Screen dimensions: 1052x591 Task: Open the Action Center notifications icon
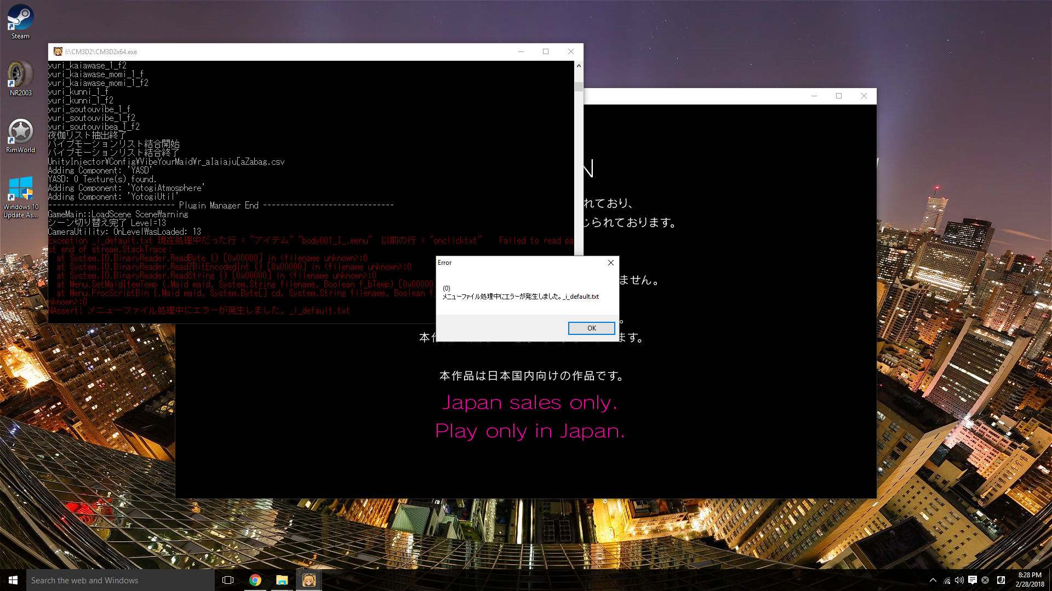(x=973, y=580)
